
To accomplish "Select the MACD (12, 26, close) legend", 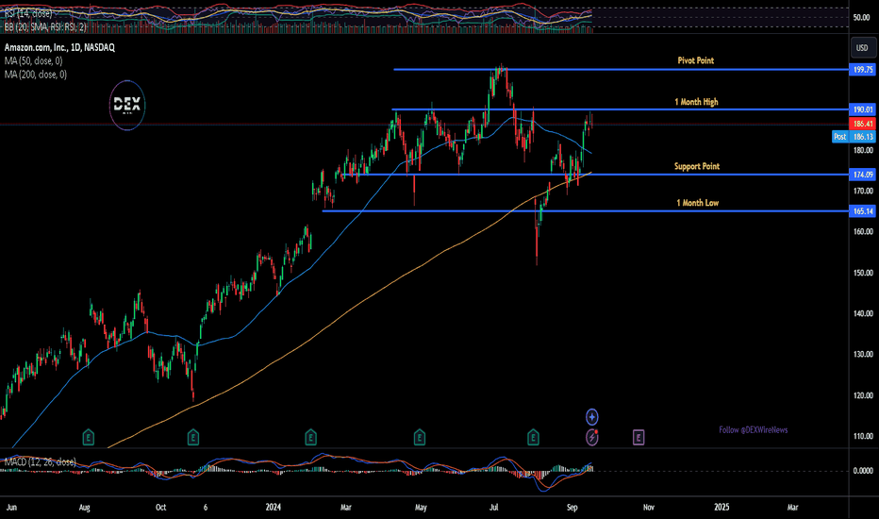I will tap(40, 461).
